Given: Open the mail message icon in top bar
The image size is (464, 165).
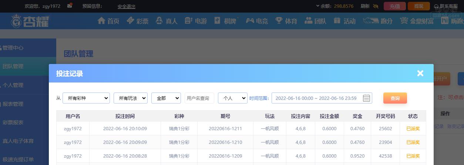Looking at the screenshot, I should (x=70, y=6).
